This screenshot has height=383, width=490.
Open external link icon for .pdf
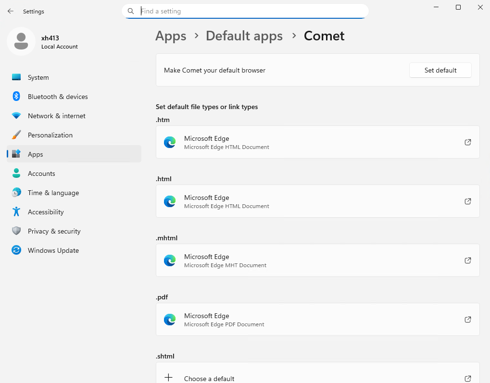pos(467,320)
